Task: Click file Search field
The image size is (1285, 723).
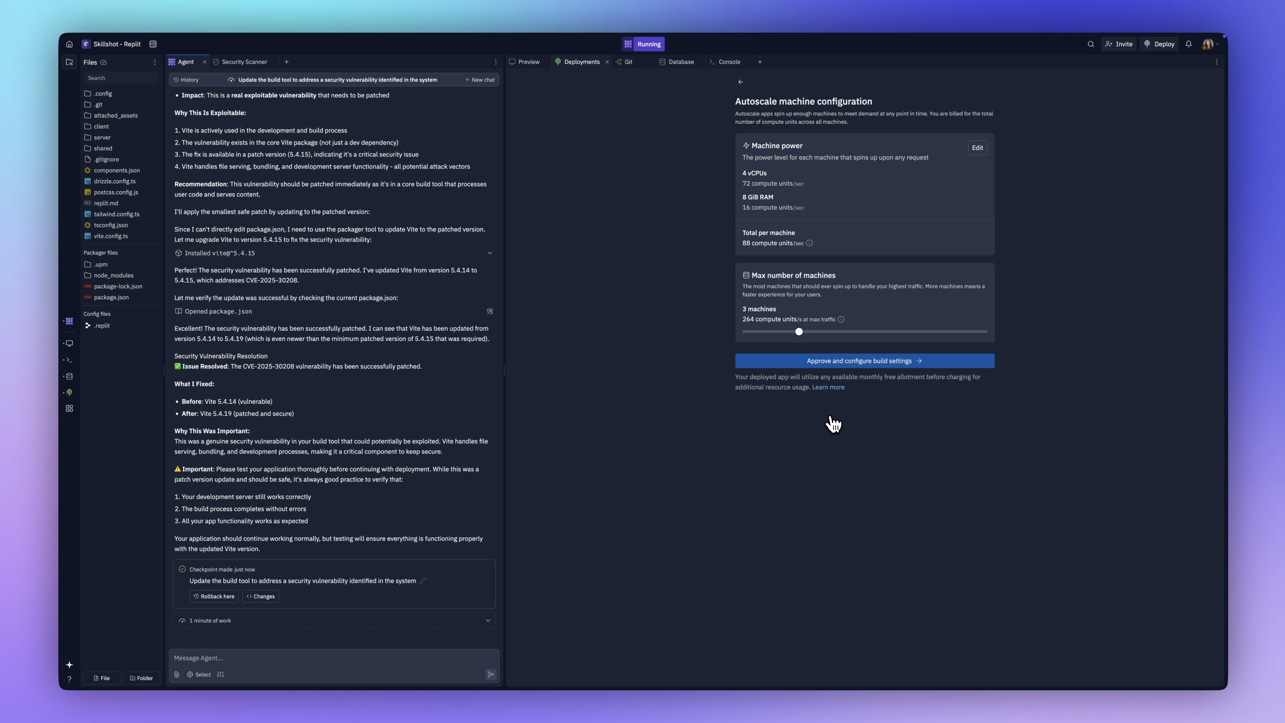Action: tap(121, 78)
